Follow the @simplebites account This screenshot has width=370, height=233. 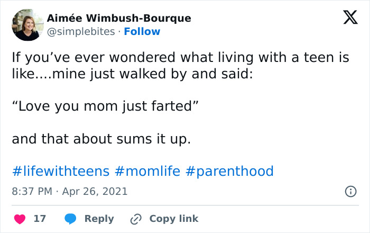pos(142,32)
